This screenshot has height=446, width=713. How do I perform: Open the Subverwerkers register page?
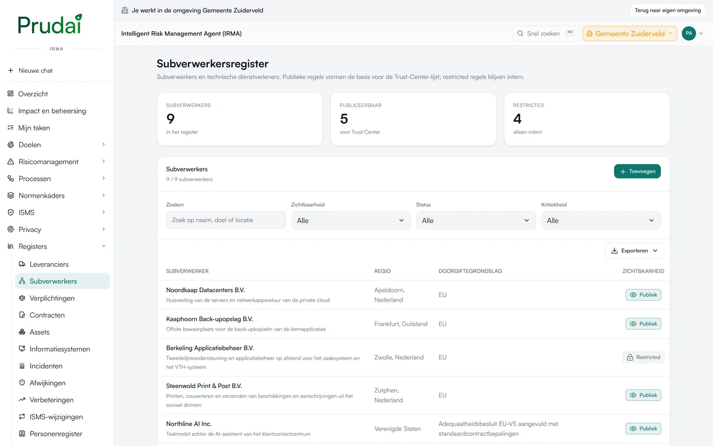tap(62, 281)
